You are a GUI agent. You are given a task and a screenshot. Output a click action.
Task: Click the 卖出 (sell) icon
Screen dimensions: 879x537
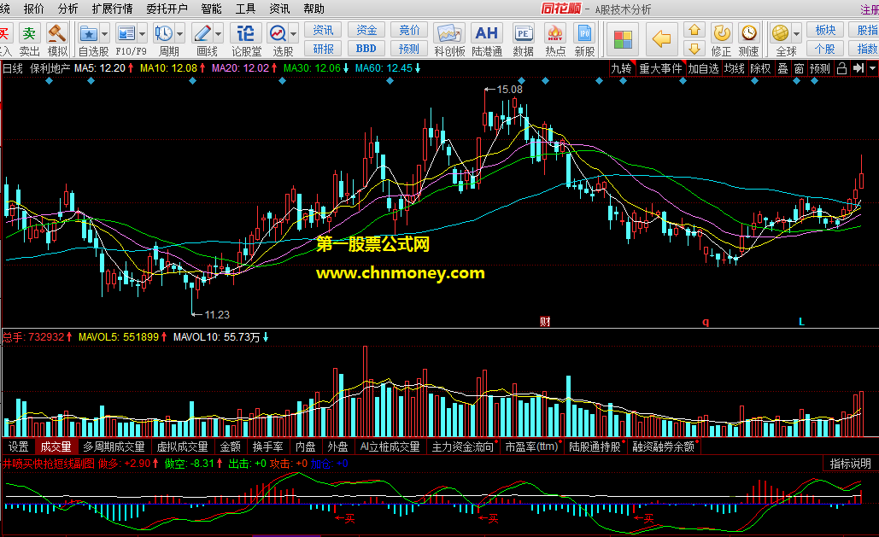click(29, 39)
